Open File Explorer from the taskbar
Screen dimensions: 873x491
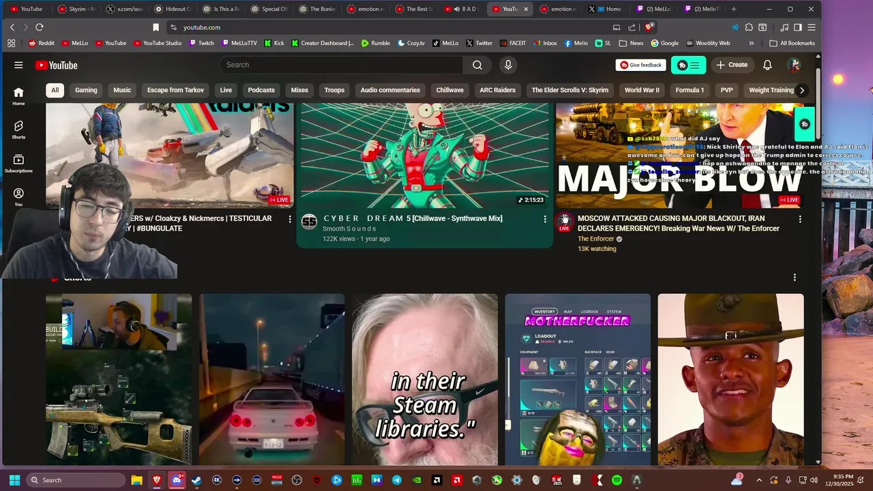(x=136, y=480)
